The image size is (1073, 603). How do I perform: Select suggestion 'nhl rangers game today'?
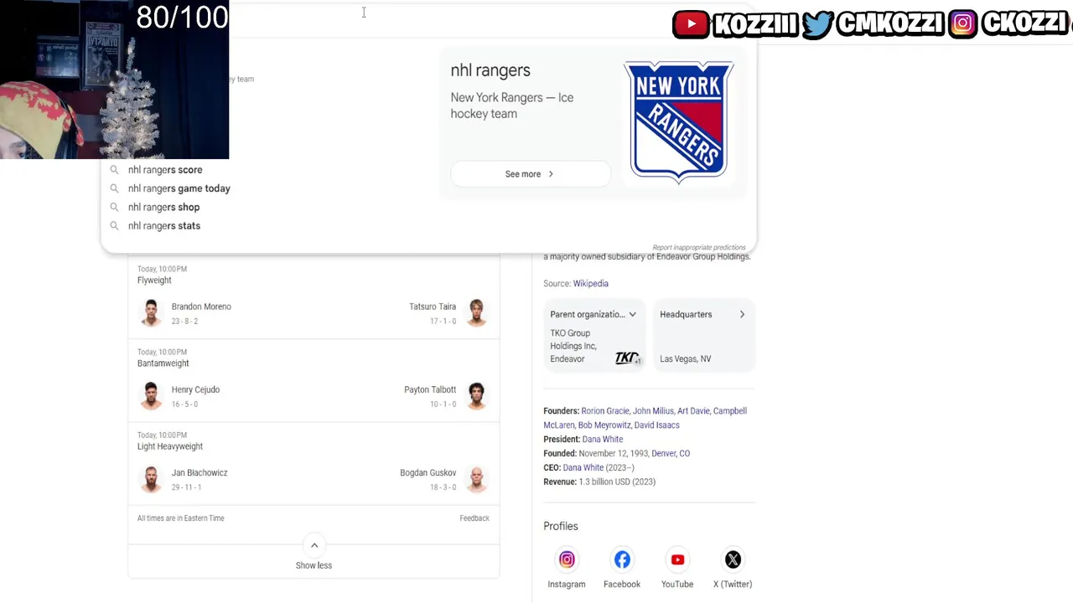(179, 188)
